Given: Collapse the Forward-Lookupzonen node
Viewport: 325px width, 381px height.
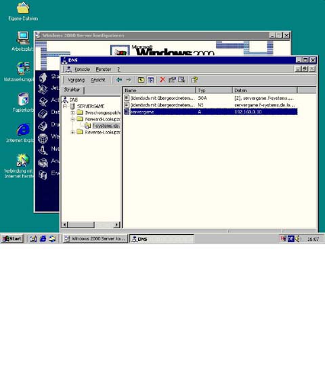Looking at the screenshot, I should (x=72, y=119).
